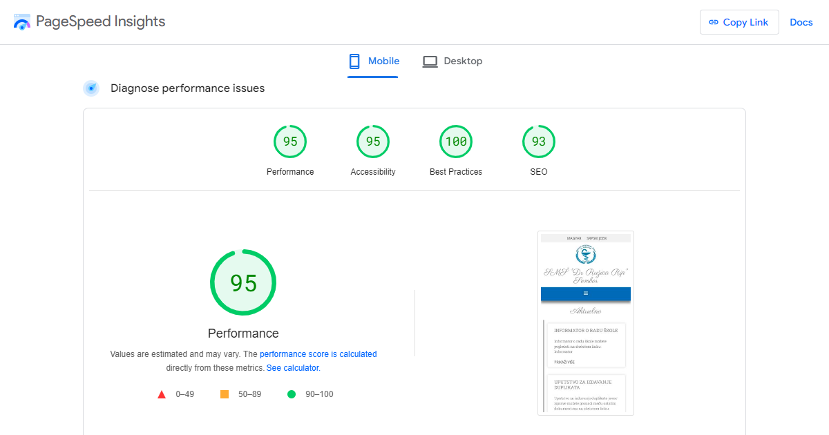Screen dimensions: 829x435
Task: Click the desktop laptop icon
Action: click(x=430, y=61)
